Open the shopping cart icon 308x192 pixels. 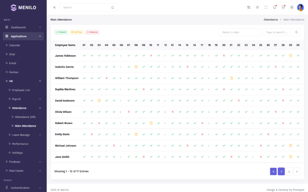(283, 7)
